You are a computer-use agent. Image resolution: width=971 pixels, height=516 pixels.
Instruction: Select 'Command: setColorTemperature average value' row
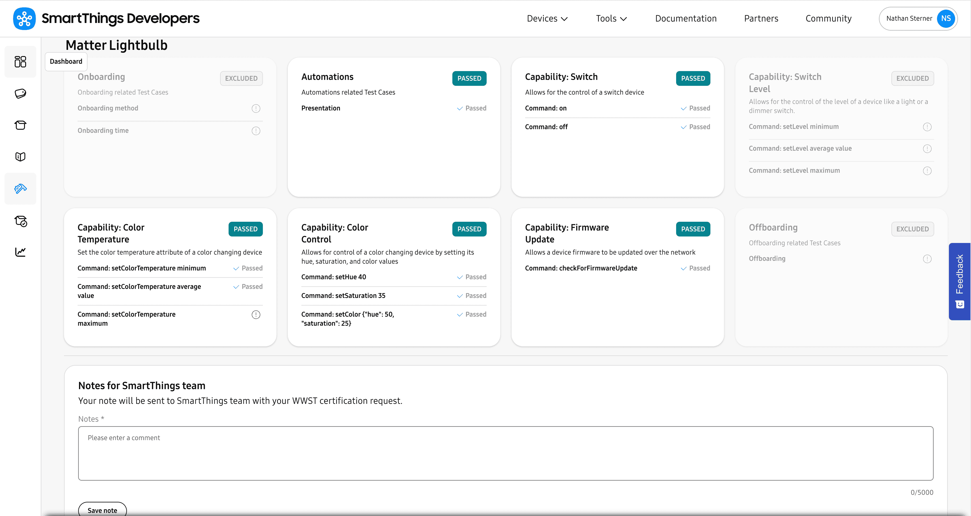point(170,291)
